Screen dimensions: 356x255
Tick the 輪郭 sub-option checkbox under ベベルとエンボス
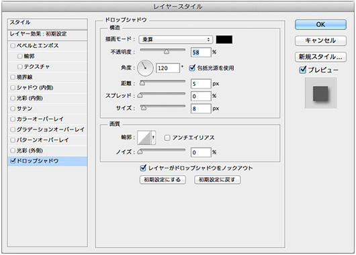(x=20, y=56)
